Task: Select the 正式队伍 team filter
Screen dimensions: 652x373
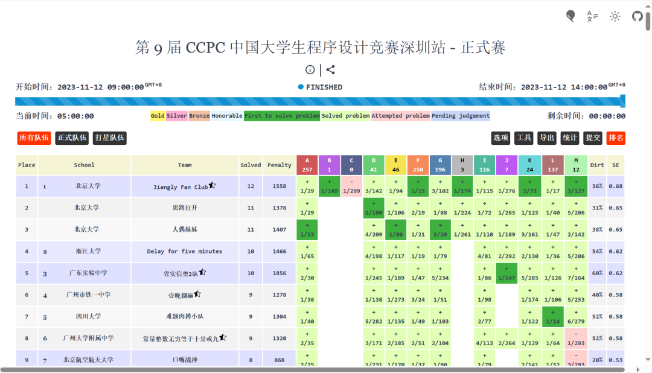Action: (72, 138)
